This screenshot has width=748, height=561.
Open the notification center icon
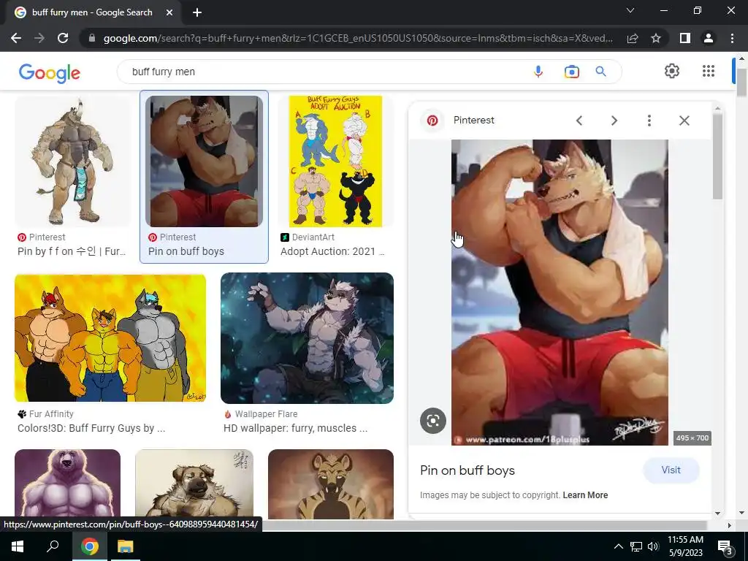(725, 547)
